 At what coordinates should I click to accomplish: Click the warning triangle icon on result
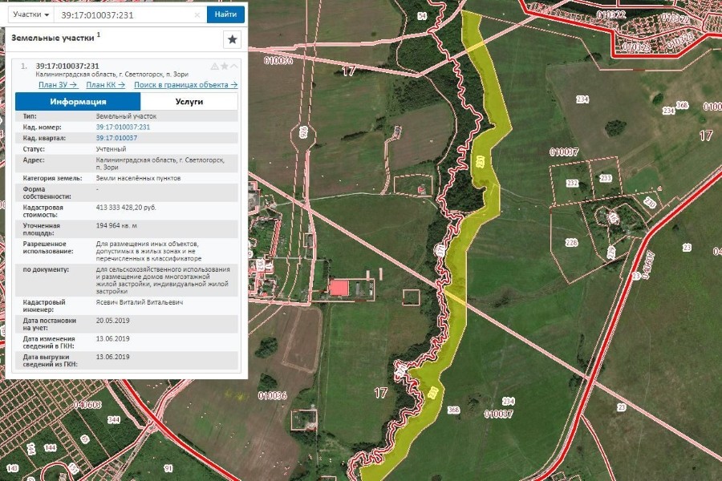pyautogui.click(x=214, y=66)
